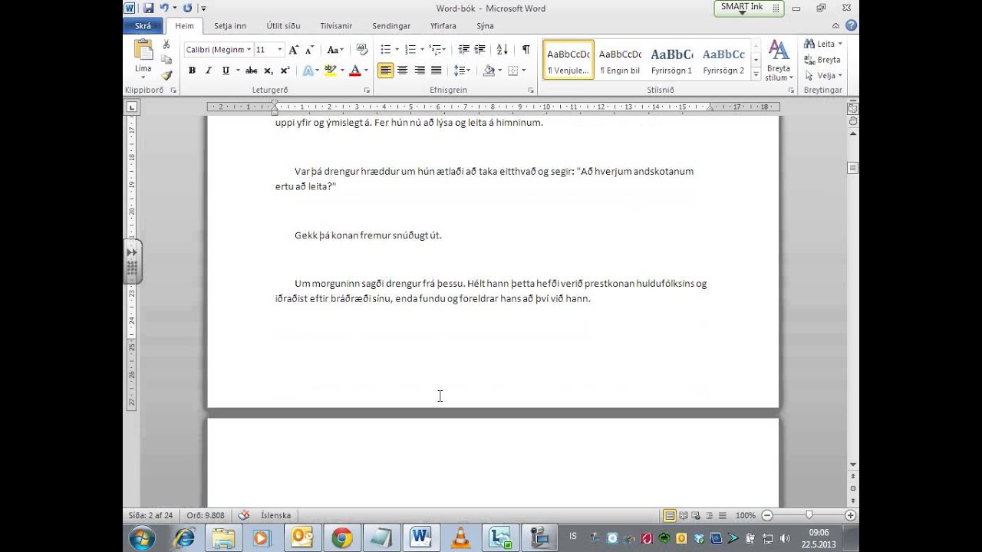Expand the styles gallery more arrow
This screenshot has height=552, width=982.
pyautogui.click(x=756, y=75)
